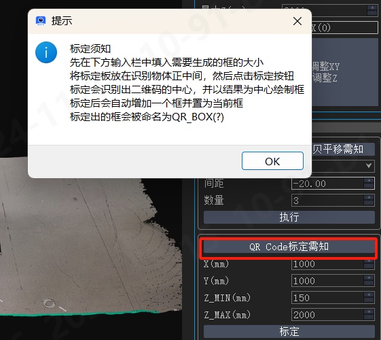Click OK in the 提示 dialog

tap(272, 161)
